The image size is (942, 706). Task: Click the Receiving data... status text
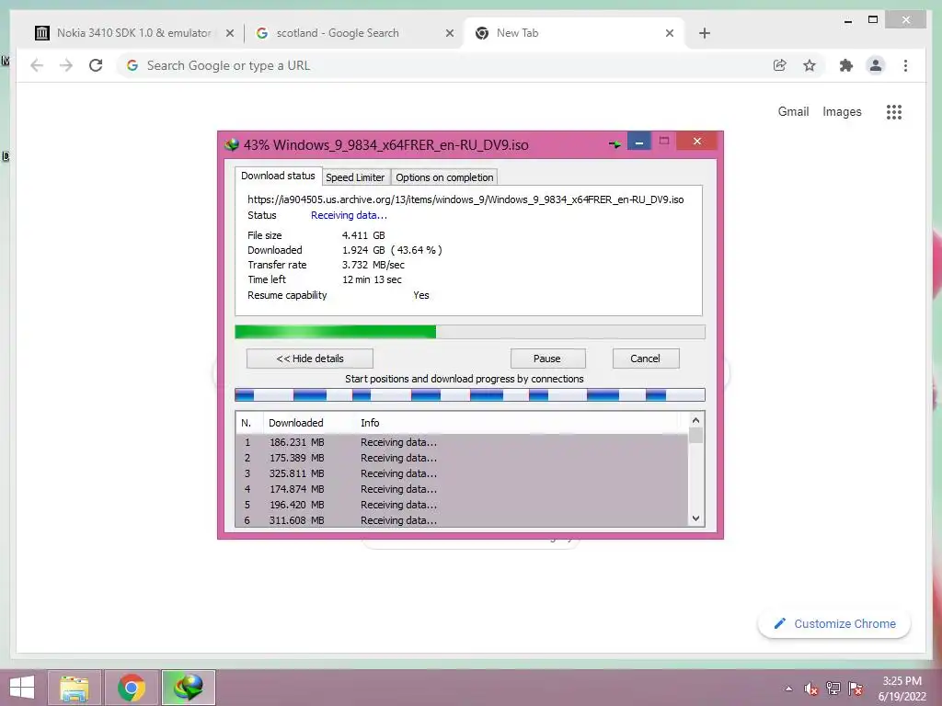(x=349, y=215)
